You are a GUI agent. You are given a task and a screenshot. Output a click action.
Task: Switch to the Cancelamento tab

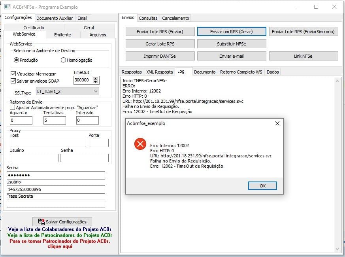[x=175, y=18]
